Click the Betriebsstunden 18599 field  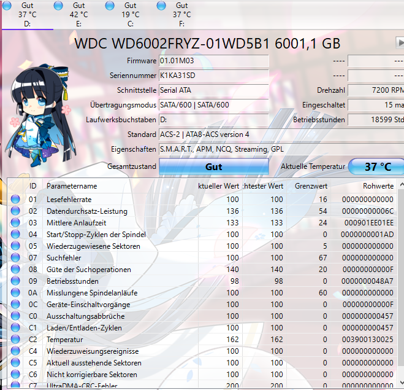(376, 120)
